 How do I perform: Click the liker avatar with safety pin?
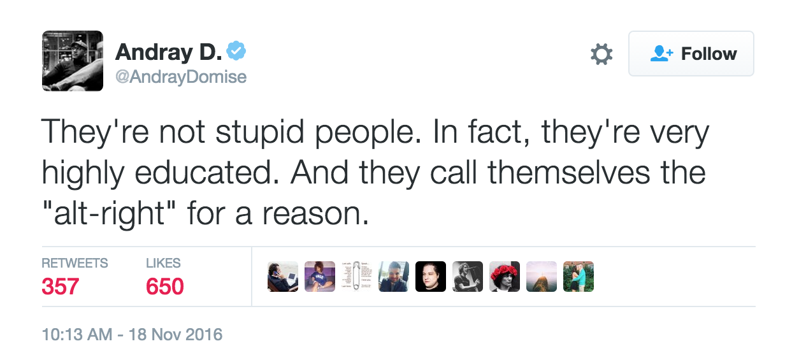[357, 277]
